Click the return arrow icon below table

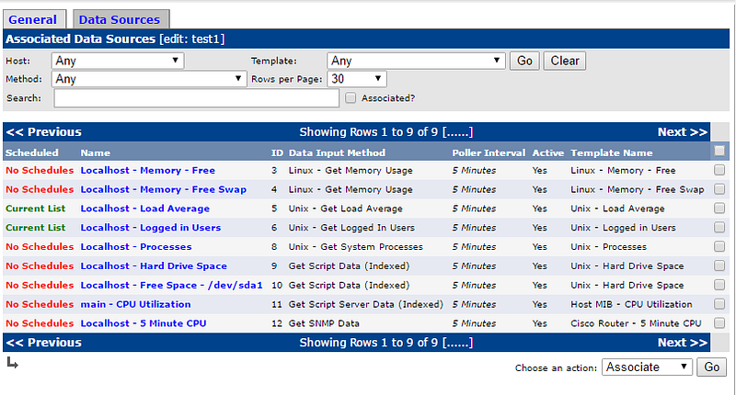coord(13,363)
